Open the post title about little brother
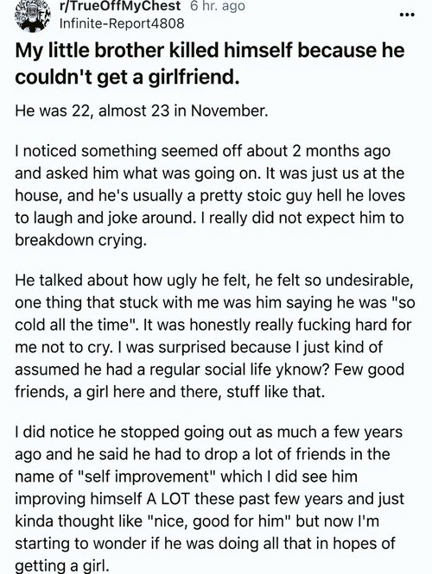The height and width of the screenshot is (574, 432). 210,63
